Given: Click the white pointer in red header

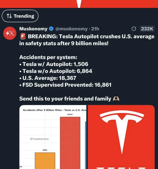Looking at the screenshot, I should [x=79, y=4].
